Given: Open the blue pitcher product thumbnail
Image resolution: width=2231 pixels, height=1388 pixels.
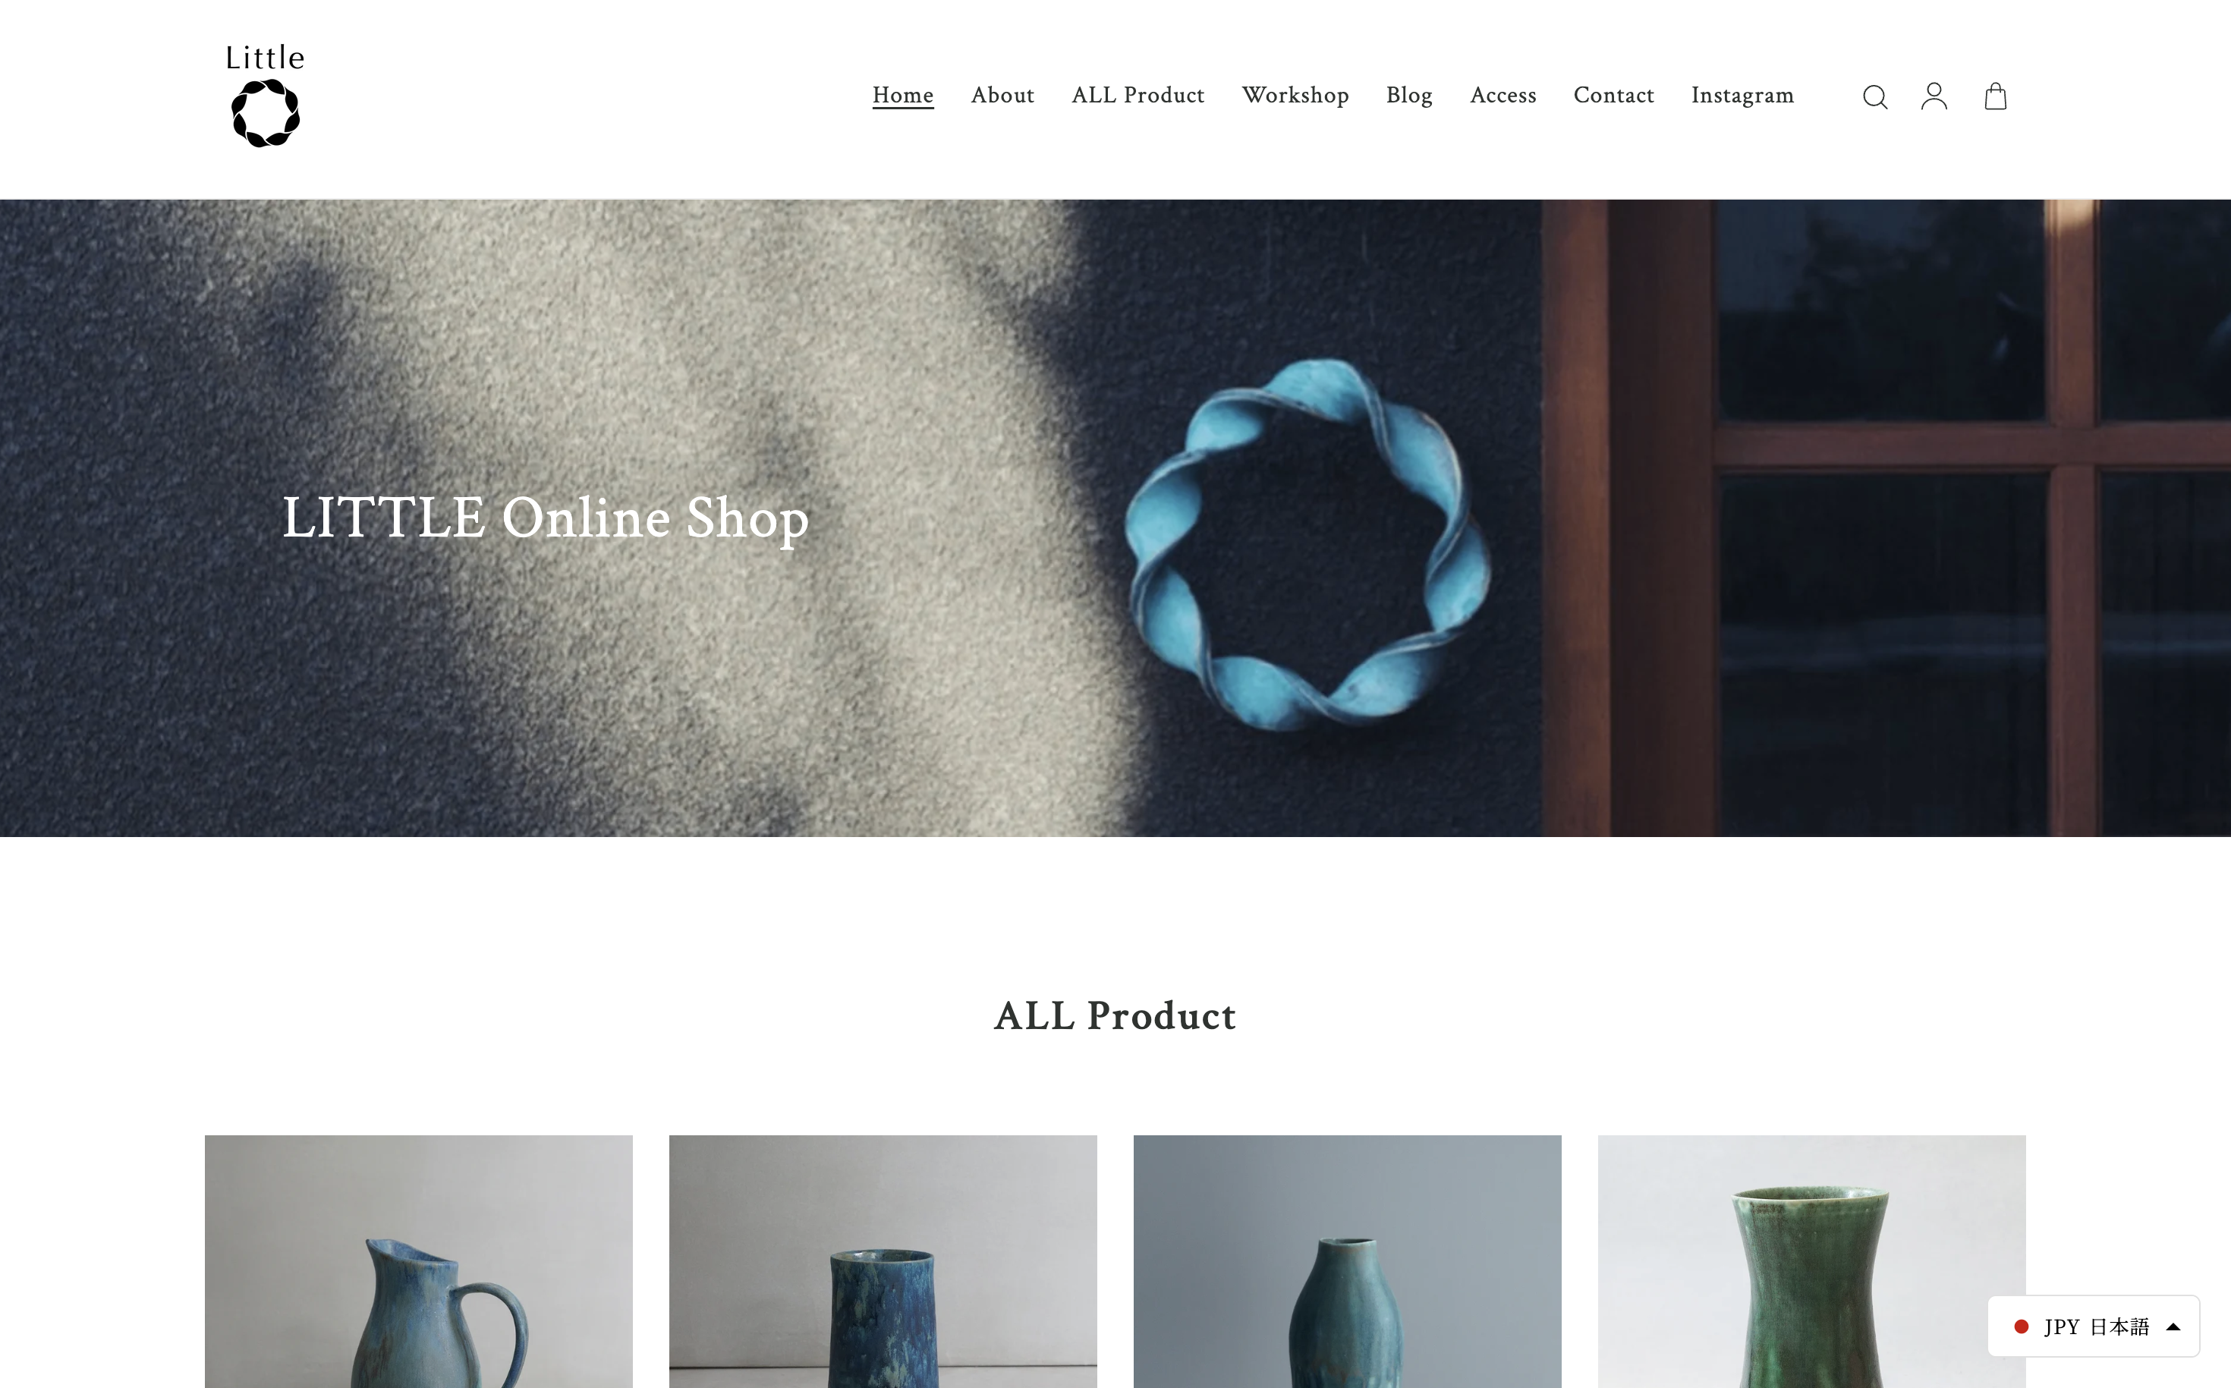Looking at the screenshot, I should point(418,1261).
